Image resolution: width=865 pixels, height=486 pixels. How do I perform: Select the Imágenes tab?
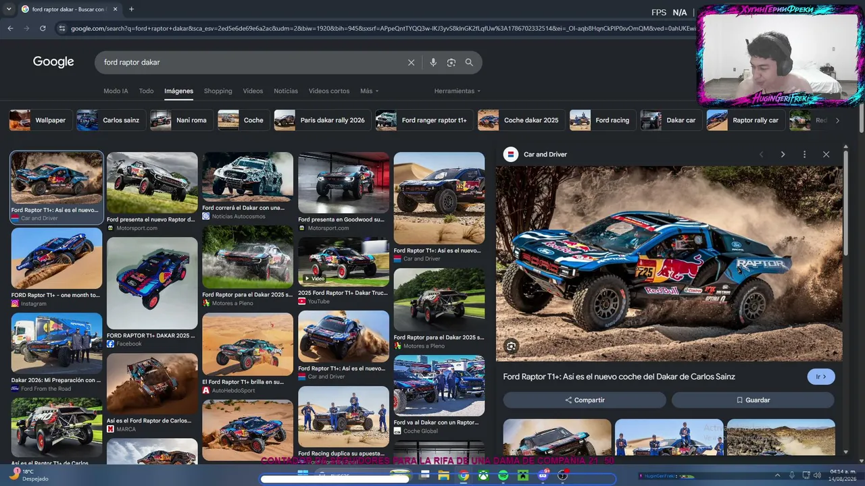[178, 91]
